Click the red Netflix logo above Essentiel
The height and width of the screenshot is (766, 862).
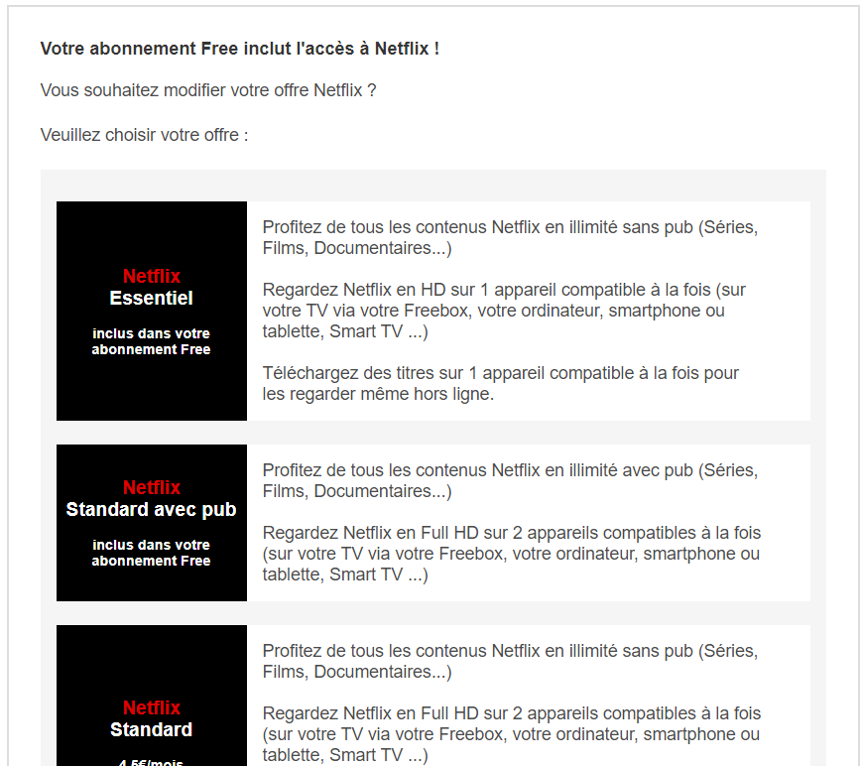tap(151, 276)
